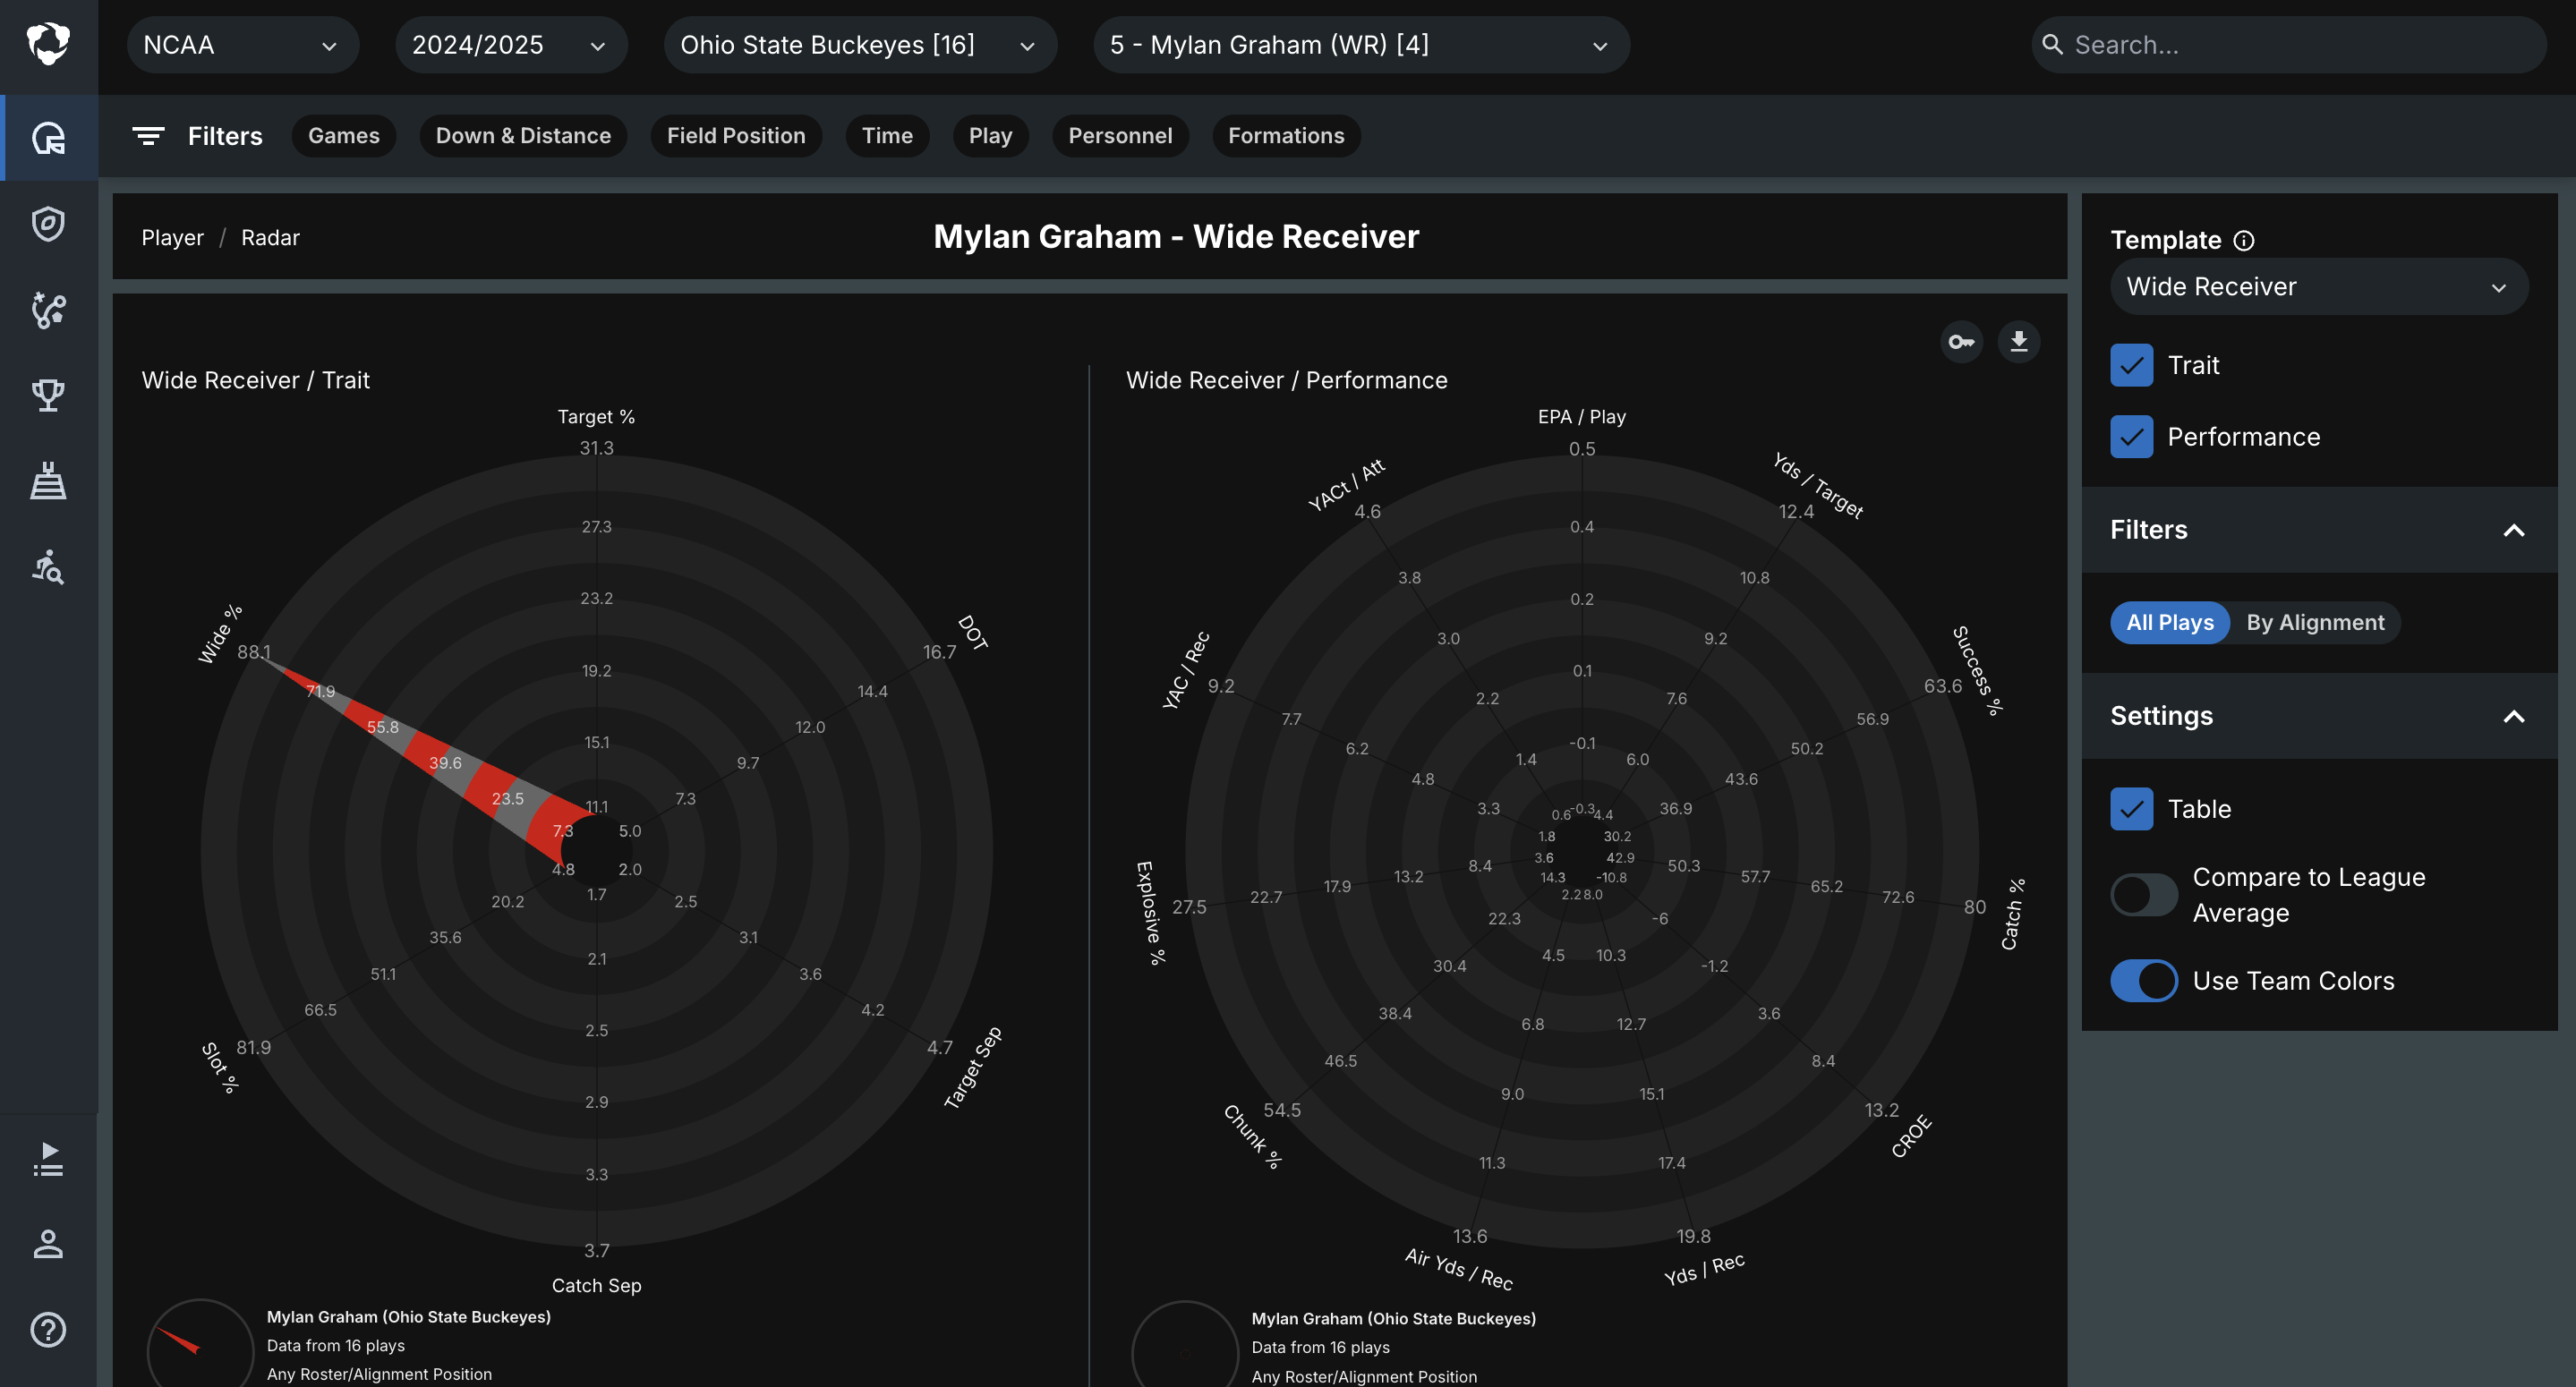Open the whistle podium sidebar icon
Viewport: 2576px width, 1387px height.
[48, 481]
